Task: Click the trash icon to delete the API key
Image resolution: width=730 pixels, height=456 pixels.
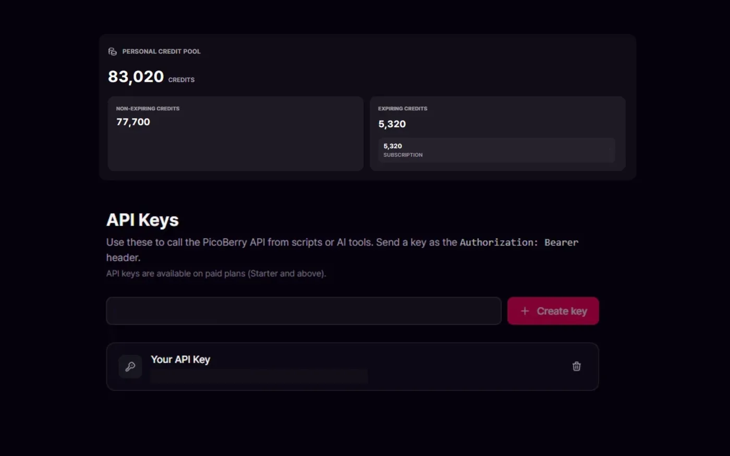Action: (576, 366)
